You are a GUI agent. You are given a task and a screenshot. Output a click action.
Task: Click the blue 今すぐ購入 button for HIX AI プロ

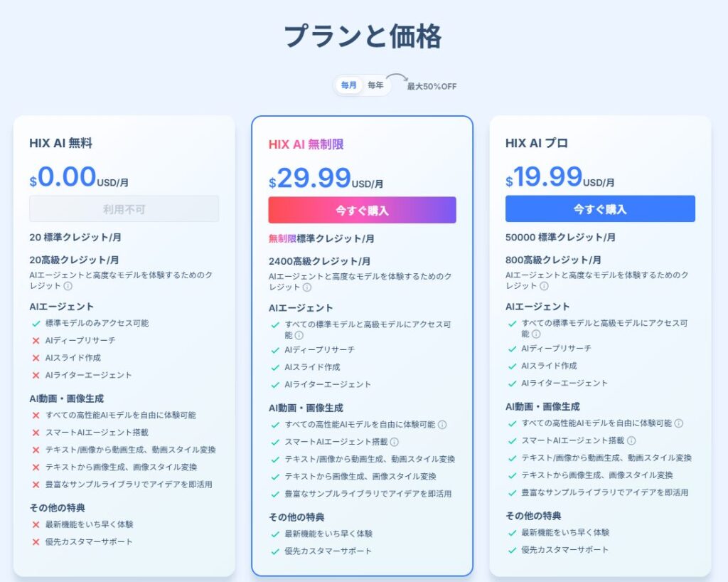(x=600, y=209)
